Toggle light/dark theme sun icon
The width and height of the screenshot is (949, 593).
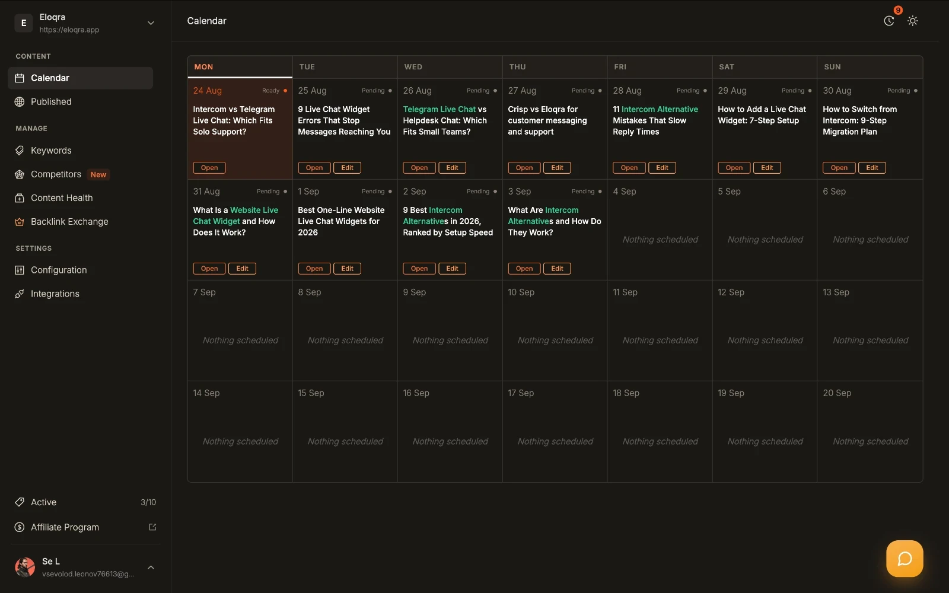[x=913, y=21]
